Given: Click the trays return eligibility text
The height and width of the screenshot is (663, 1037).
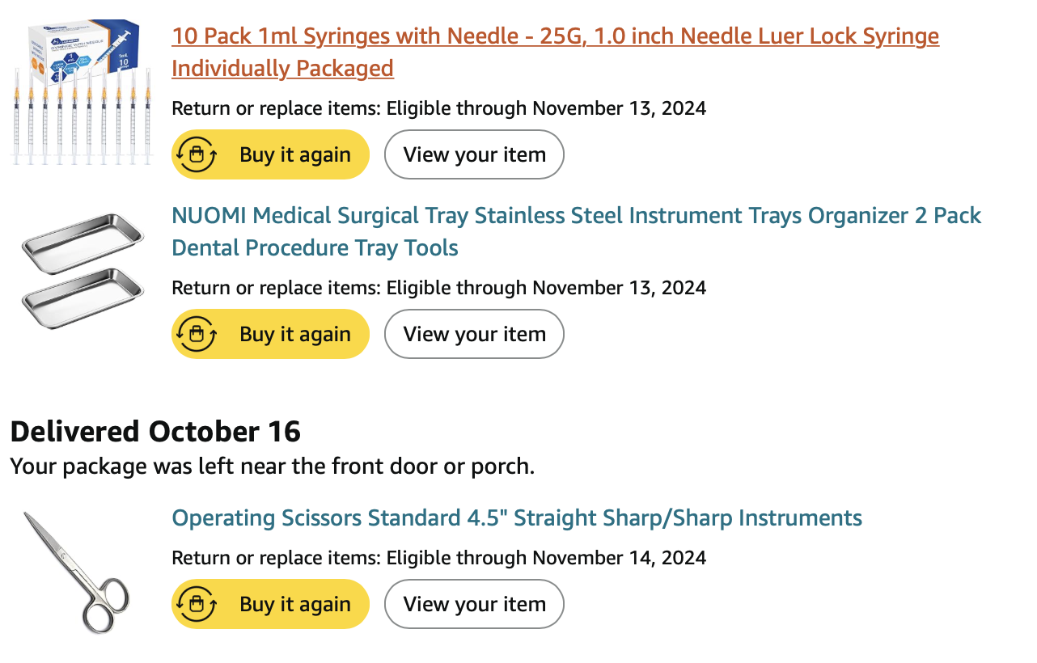Looking at the screenshot, I should click(439, 288).
